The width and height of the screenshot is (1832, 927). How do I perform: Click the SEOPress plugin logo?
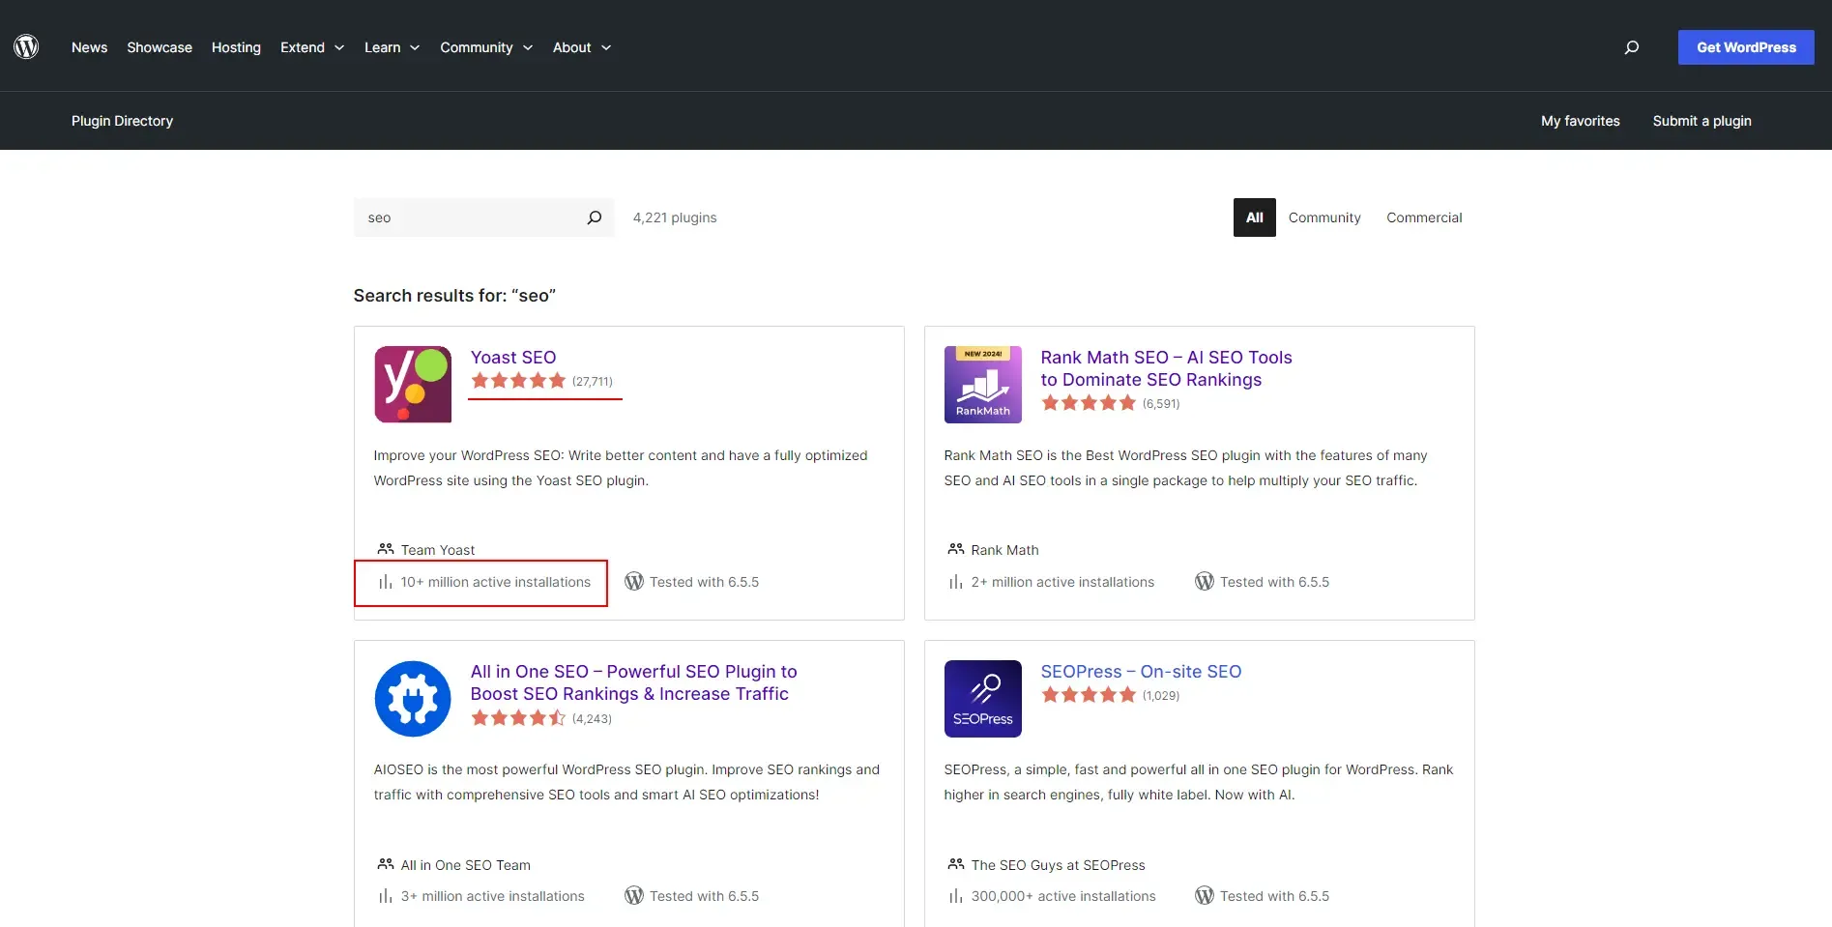982,698
